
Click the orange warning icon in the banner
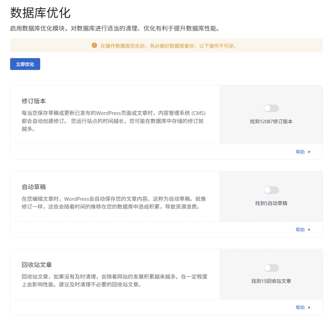coord(94,45)
